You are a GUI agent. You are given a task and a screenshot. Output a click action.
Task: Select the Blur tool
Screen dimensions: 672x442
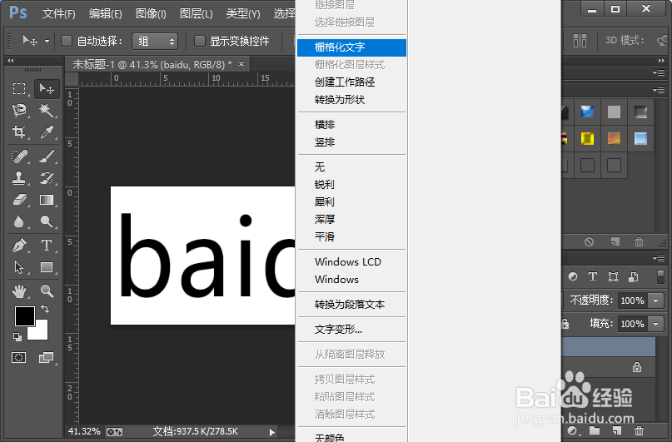[x=19, y=221]
